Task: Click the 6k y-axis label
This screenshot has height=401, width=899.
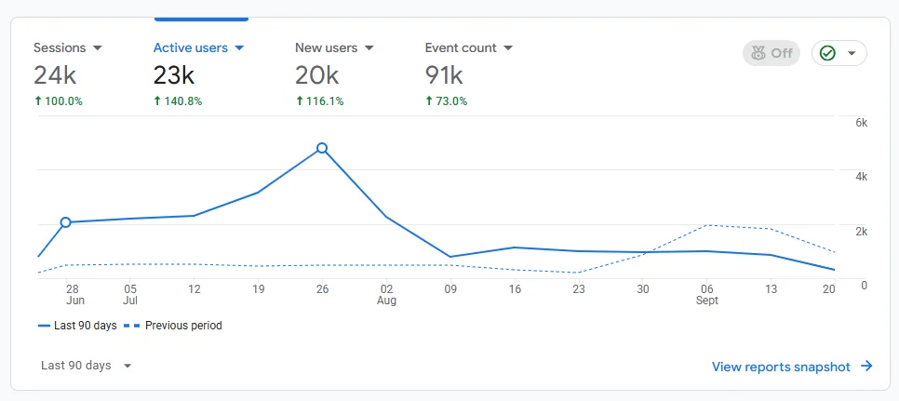Action: (861, 123)
